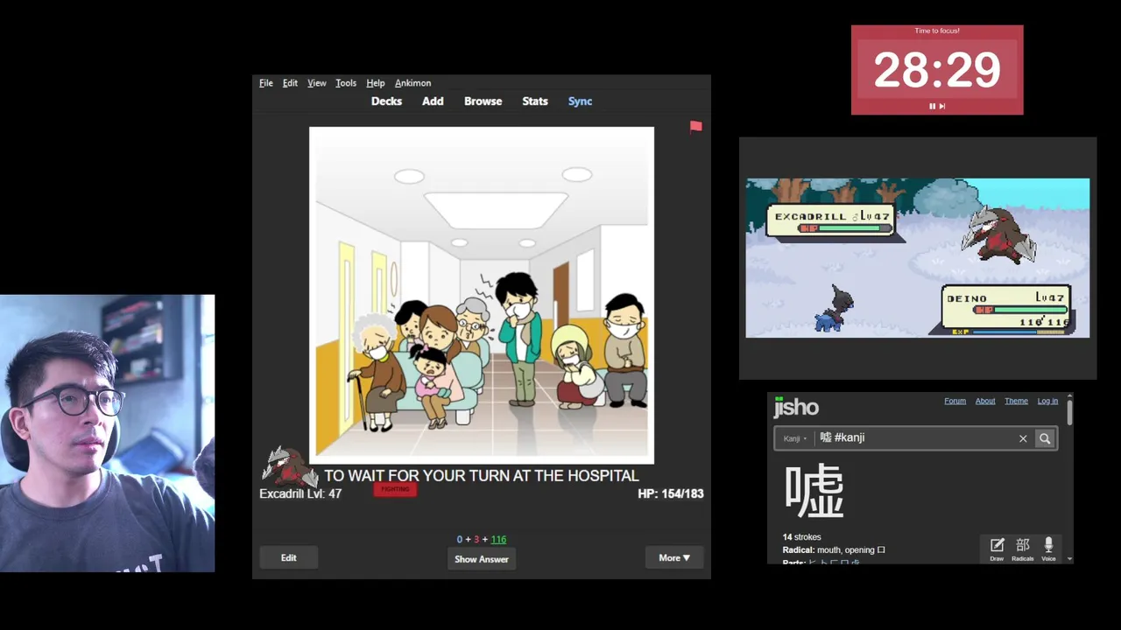Viewport: 1121px width, 630px height.
Task: Skip to next pomodoro timer session
Action: (x=942, y=107)
